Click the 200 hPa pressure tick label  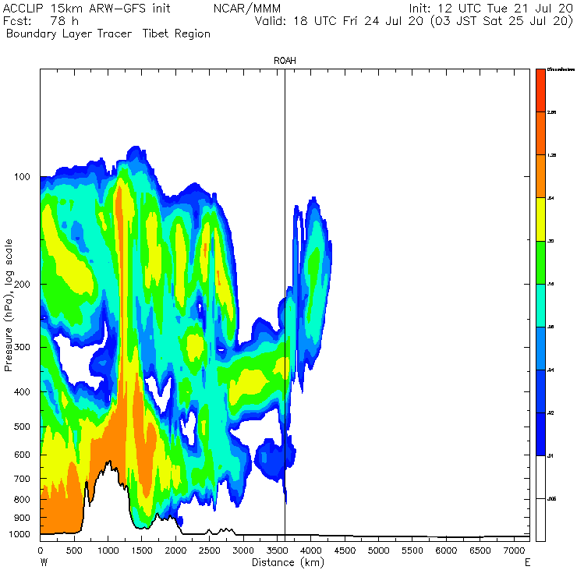[x=22, y=284]
